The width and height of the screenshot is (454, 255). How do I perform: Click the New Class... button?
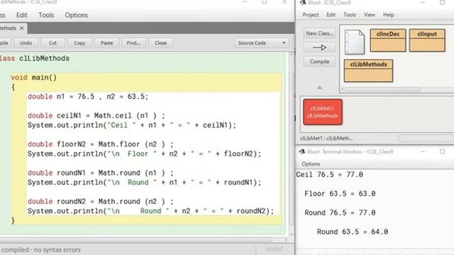(319, 33)
